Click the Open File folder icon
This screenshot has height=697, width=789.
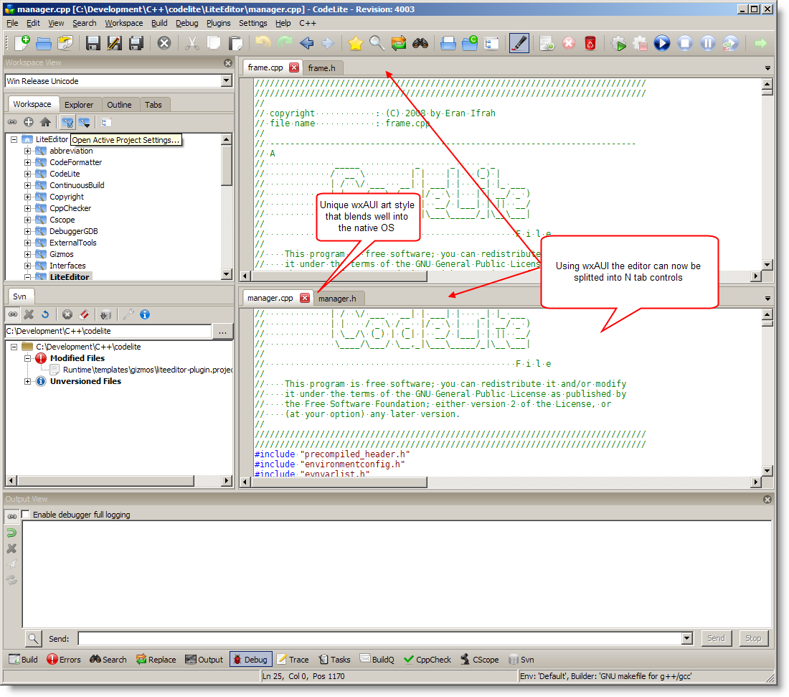[x=44, y=43]
